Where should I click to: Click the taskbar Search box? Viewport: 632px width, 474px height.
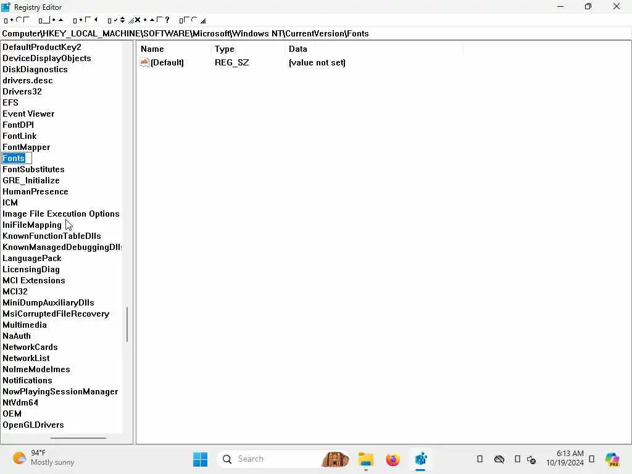click(x=283, y=459)
